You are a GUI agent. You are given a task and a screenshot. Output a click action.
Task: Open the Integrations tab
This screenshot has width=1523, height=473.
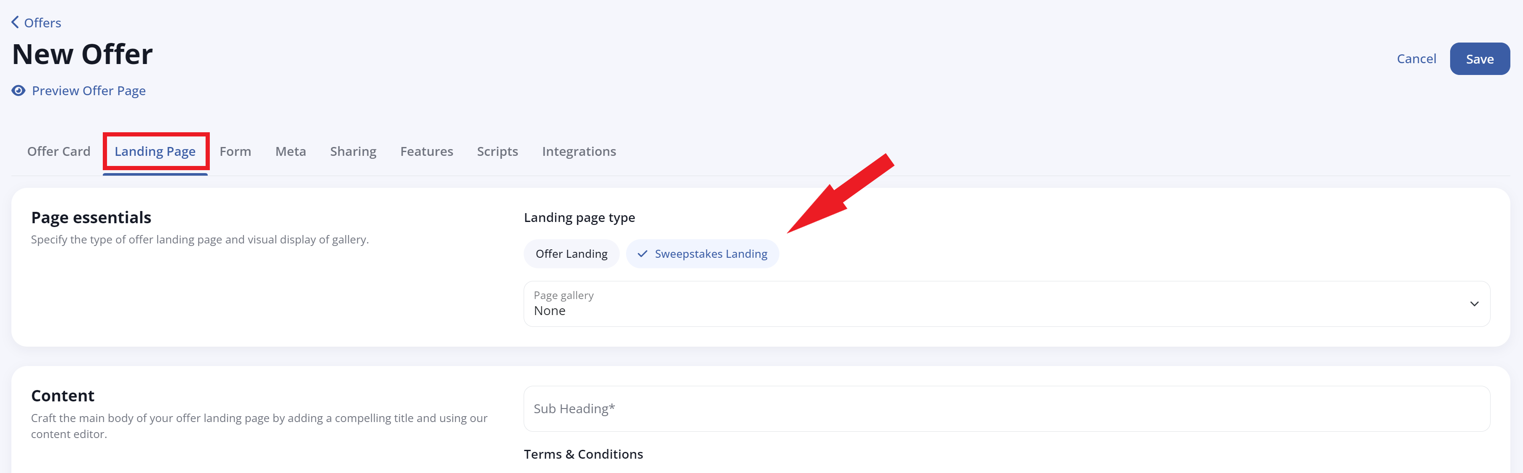tap(579, 151)
